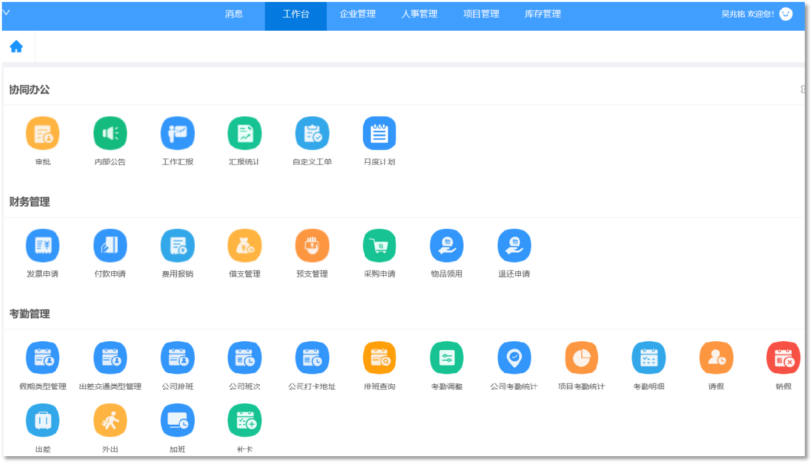This screenshot has height=464, width=812.
Task: Open the 审批 (Approval) app icon
Action: (42, 133)
